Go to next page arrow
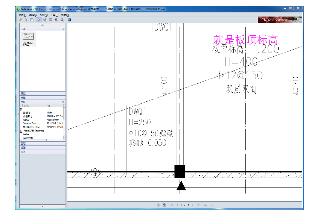This screenshot has height=216, width=329. (193, 205)
